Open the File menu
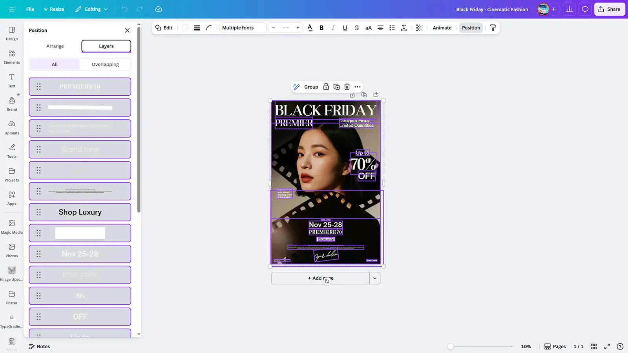This screenshot has width=628, height=353. point(30,9)
